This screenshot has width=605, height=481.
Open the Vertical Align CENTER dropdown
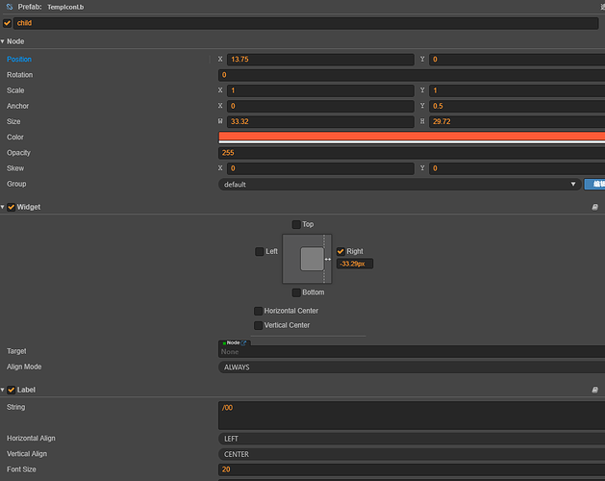[x=412, y=454]
